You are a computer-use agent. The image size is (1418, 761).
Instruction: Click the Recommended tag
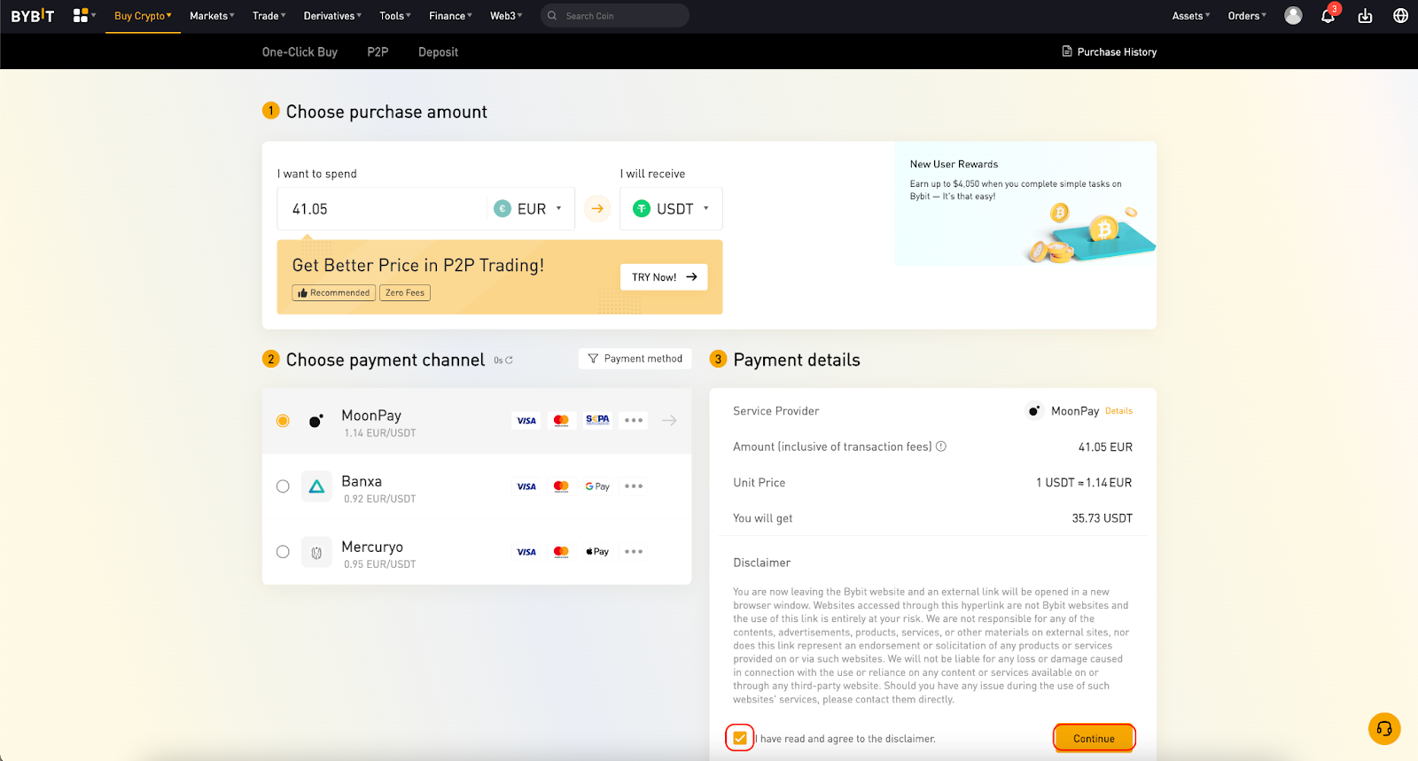coord(334,292)
